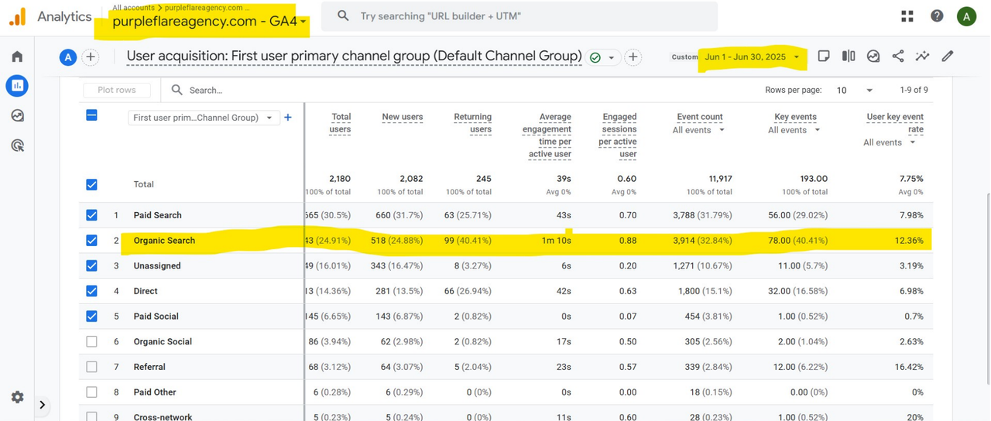The height and width of the screenshot is (421, 991).
Task: Open report status checkmark dropdown
Action: click(602, 57)
